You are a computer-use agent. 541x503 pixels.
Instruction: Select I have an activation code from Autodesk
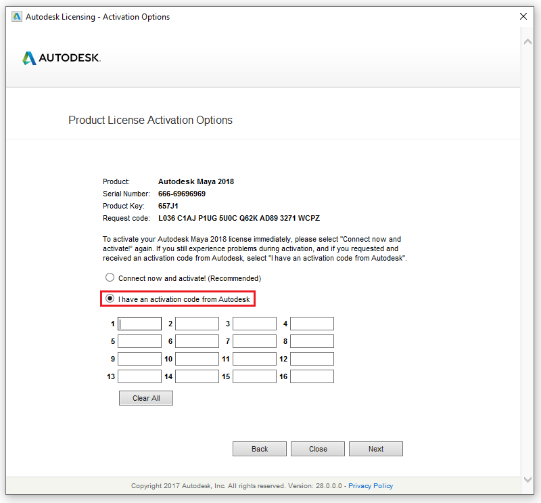coord(110,298)
